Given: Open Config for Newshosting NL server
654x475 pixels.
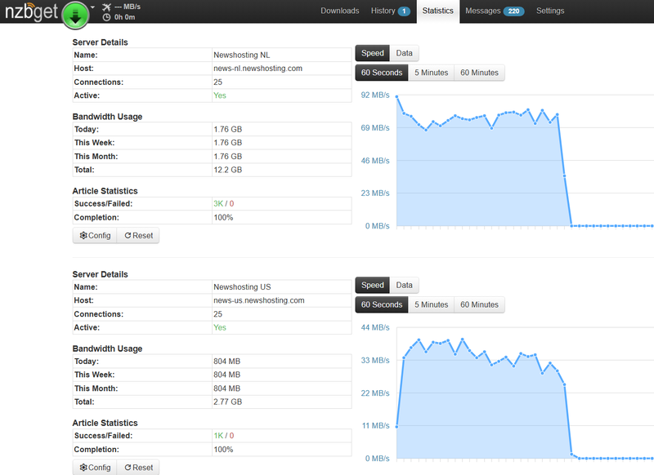Looking at the screenshot, I should (x=95, y=236).
